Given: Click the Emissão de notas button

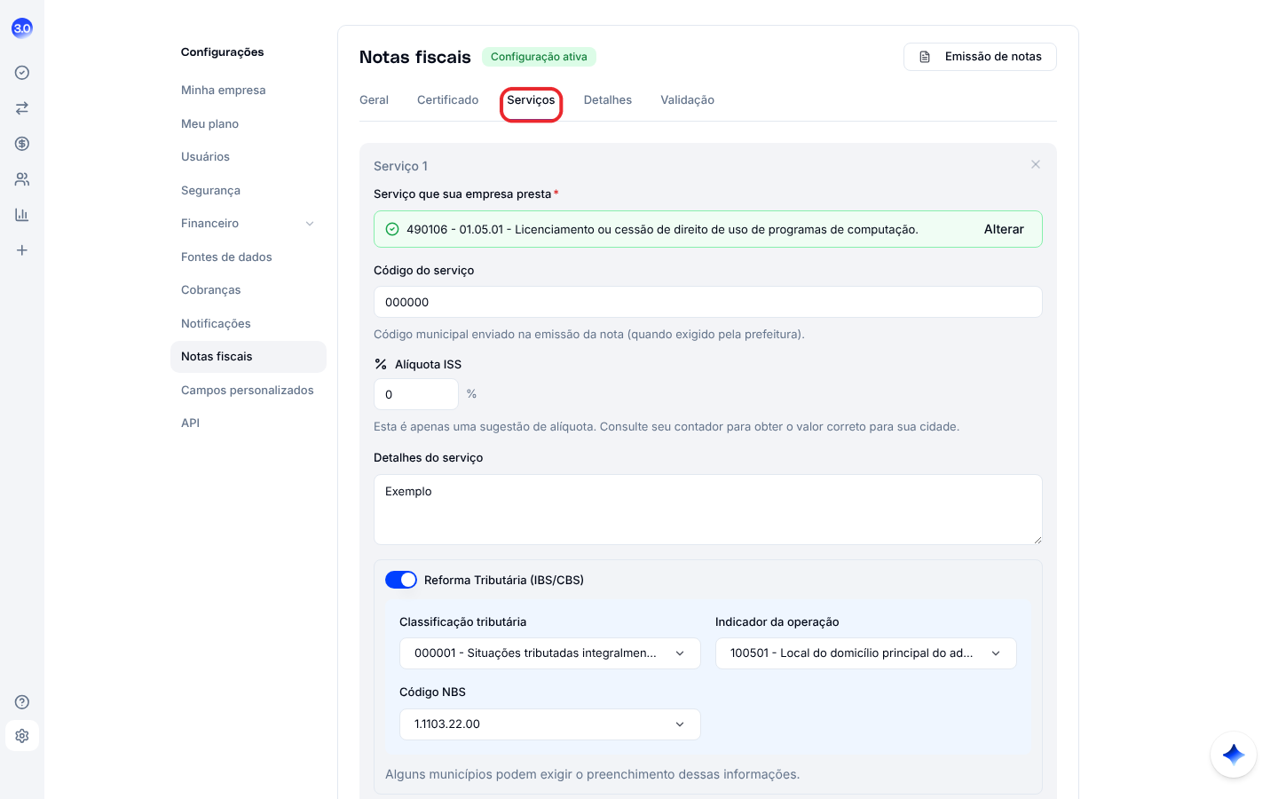Looking at the screenshot, I should point(980,57).
